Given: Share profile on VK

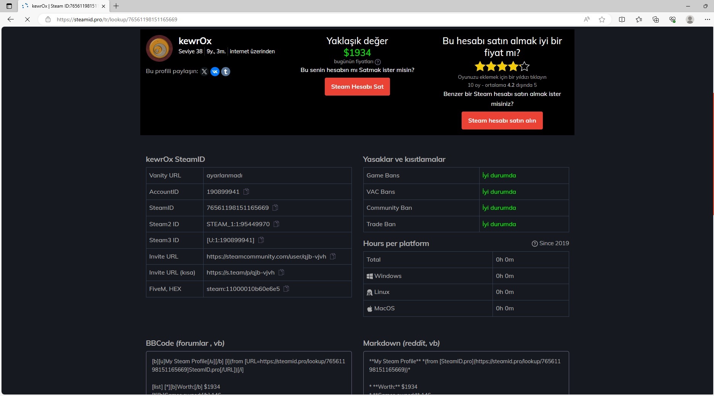Looking at the screenshot, I should click(215, 72).
